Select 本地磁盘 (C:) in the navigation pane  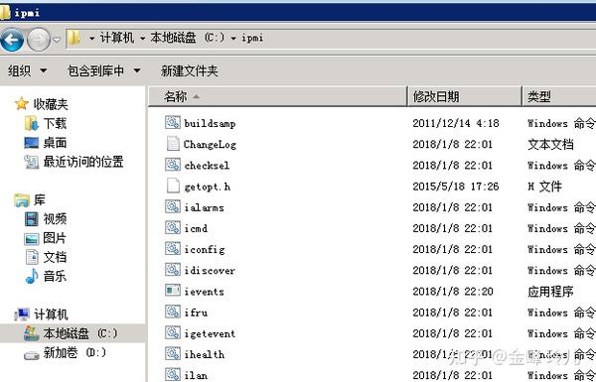tap(73, 333)
